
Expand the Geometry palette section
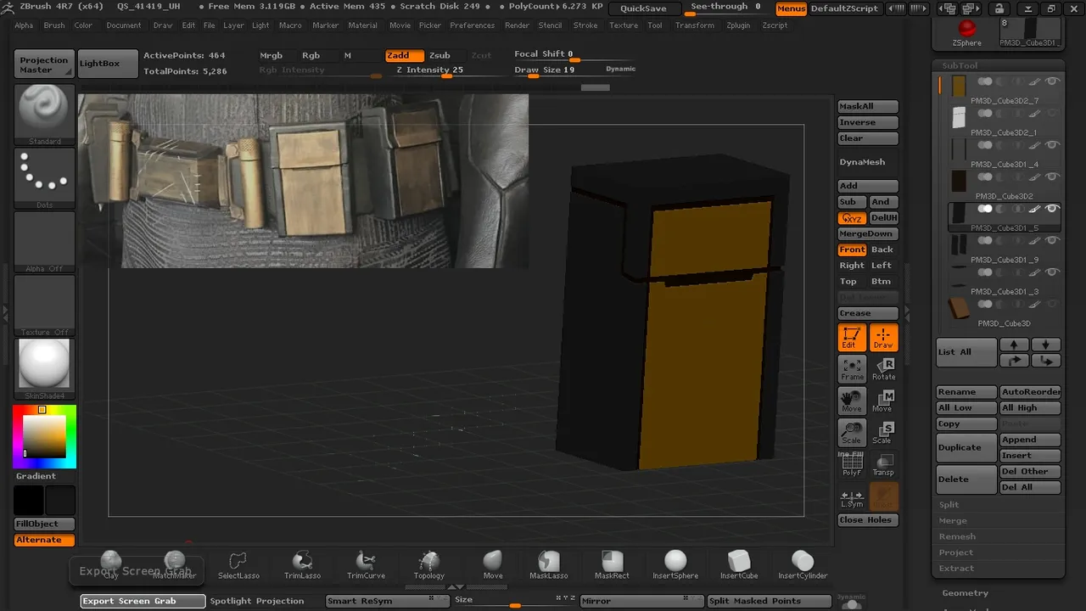click(966, 593)
